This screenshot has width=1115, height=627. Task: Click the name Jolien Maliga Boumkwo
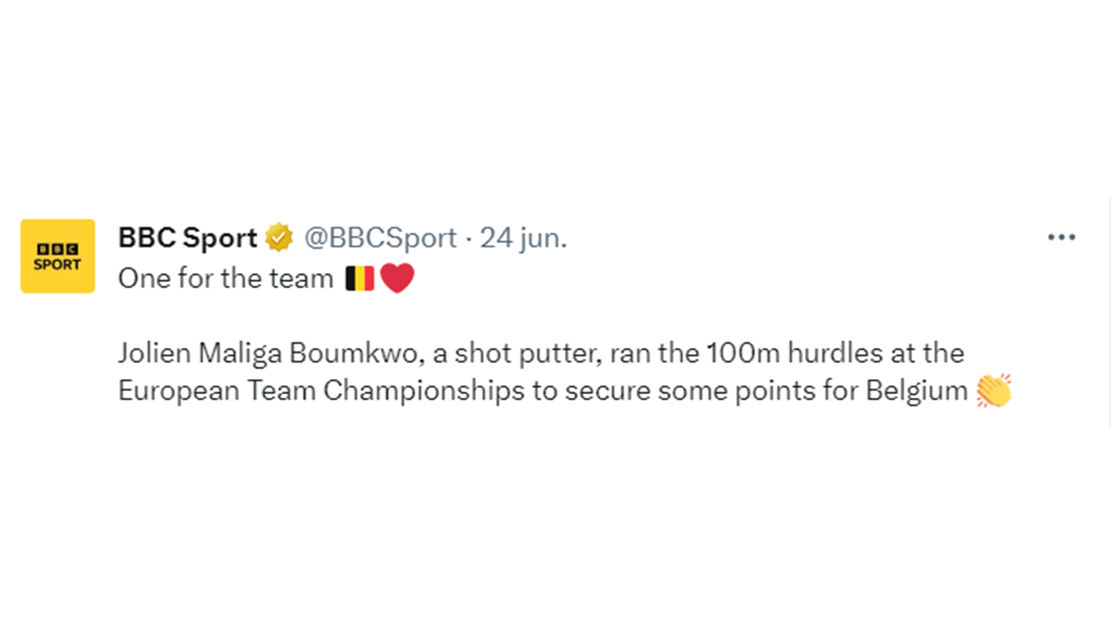(267, 353)
